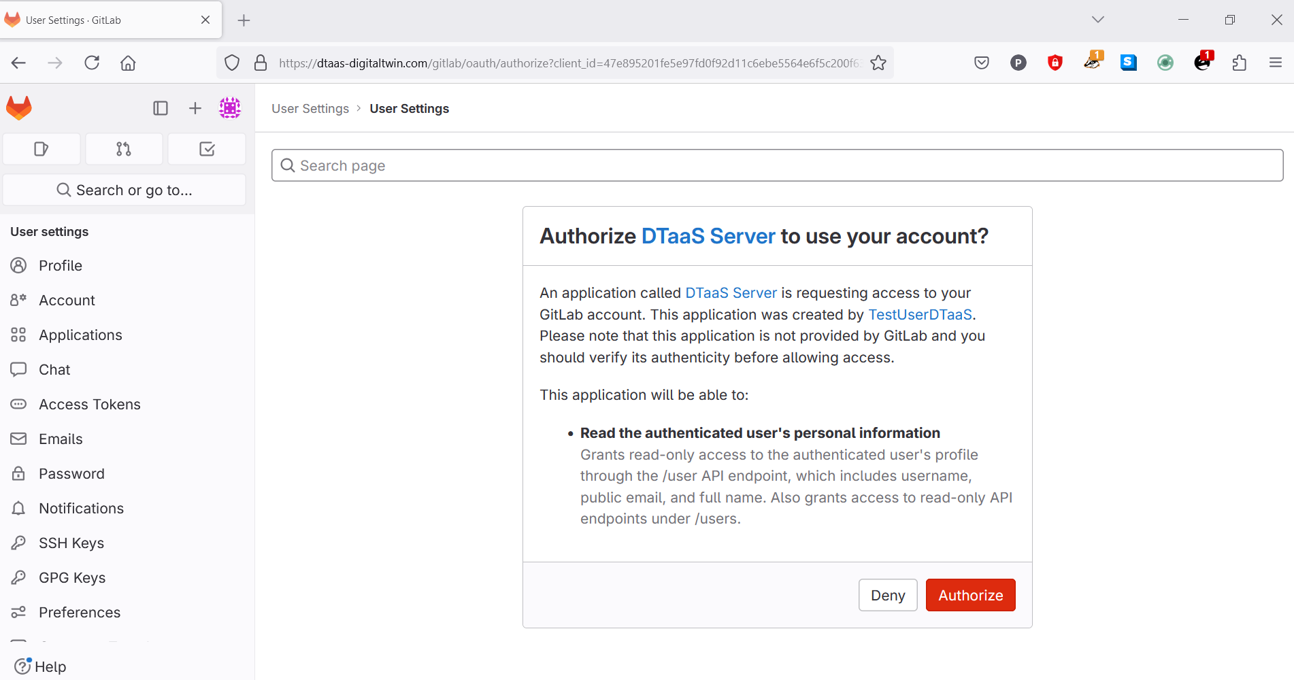Open the user avatar menu
The height and width of the screenshot is (680, 1294).
[x=230, y=107]
